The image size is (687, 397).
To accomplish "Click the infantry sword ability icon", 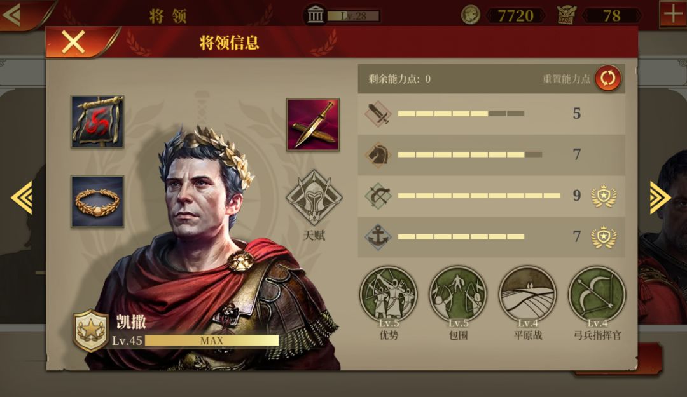I will (x=378, y=114).
